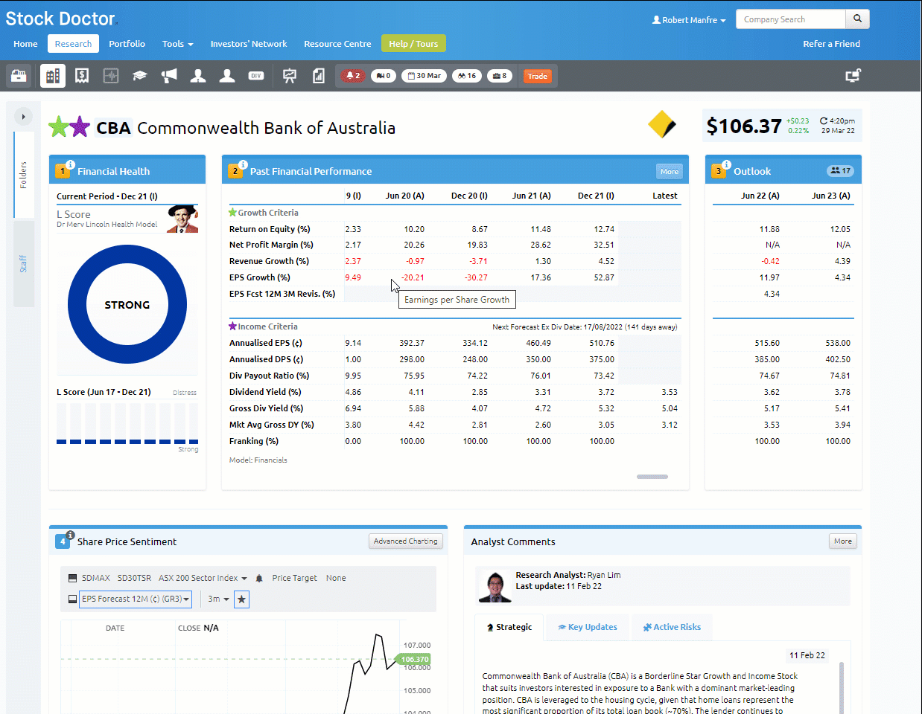Open the 3m time range dropdown
The image size is (922, 714).
219,599
